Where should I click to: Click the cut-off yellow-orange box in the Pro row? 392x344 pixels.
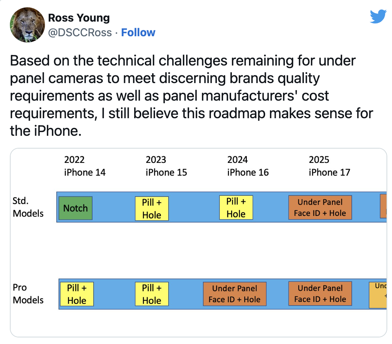coord(378,295)
